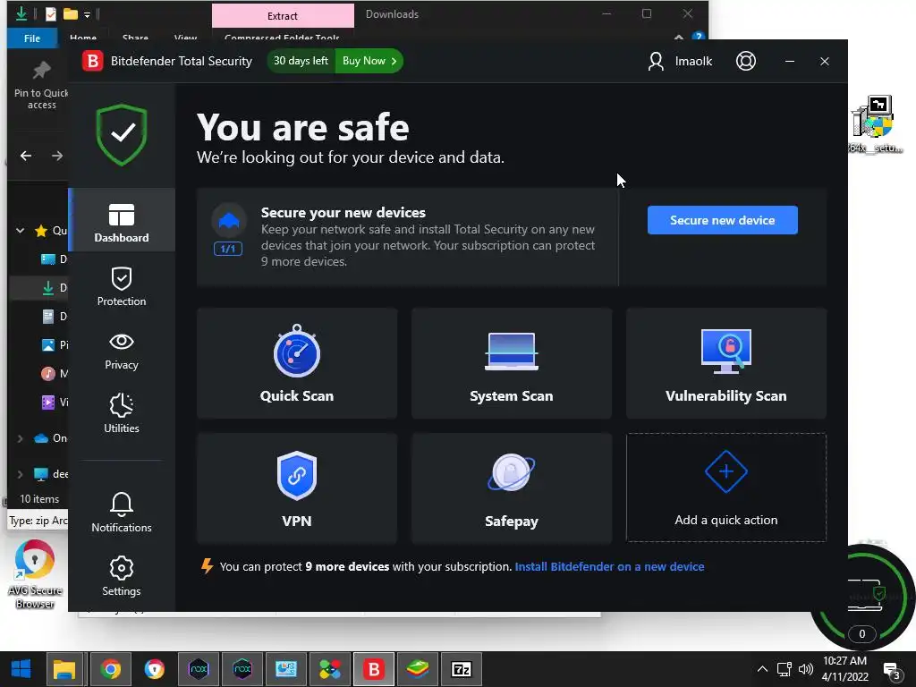The image size is (916, 687).
Task: Open BlueStacks from the taskbar
Action: (418, 669)
